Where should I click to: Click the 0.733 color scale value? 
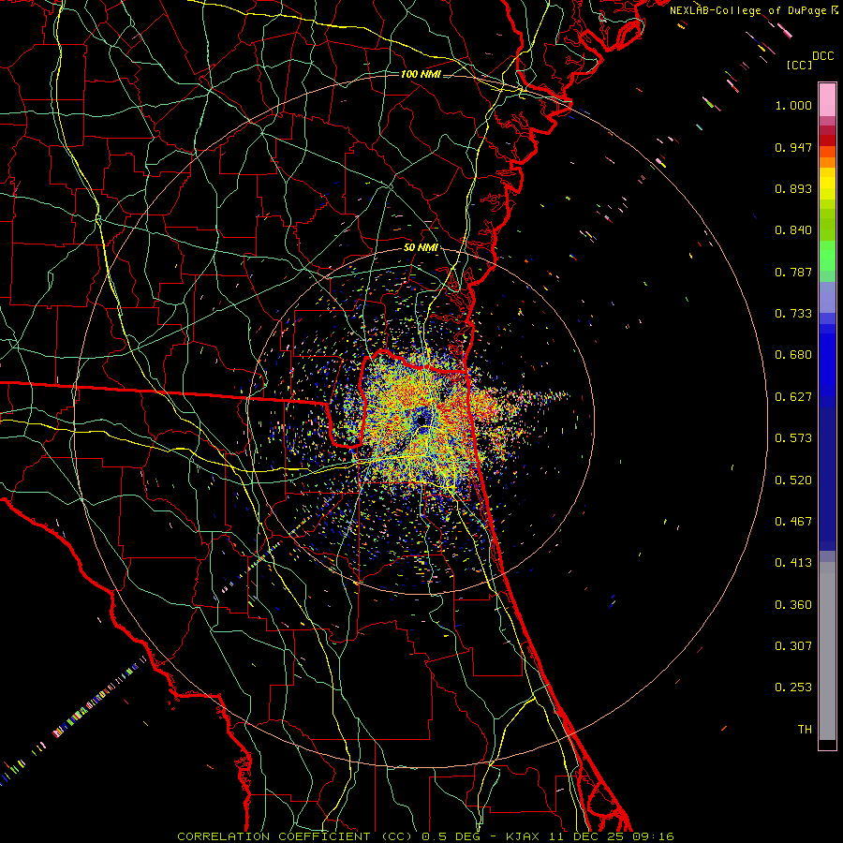793,314
